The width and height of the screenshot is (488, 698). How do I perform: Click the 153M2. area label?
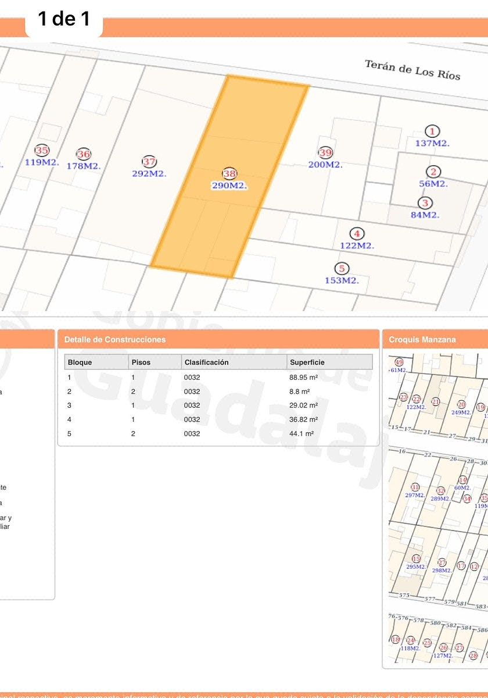click(x=342, y=280)
